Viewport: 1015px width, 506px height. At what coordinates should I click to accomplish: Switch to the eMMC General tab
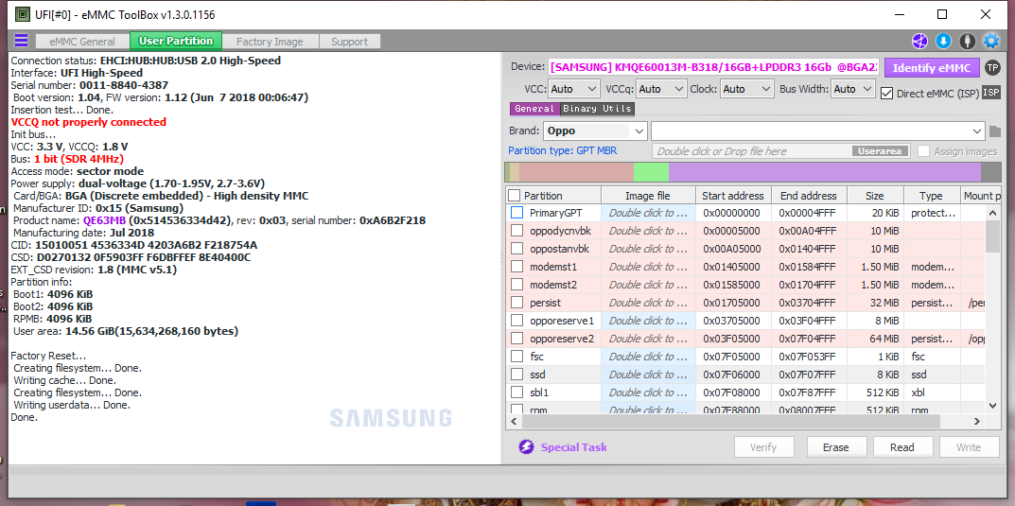[81, 42]
